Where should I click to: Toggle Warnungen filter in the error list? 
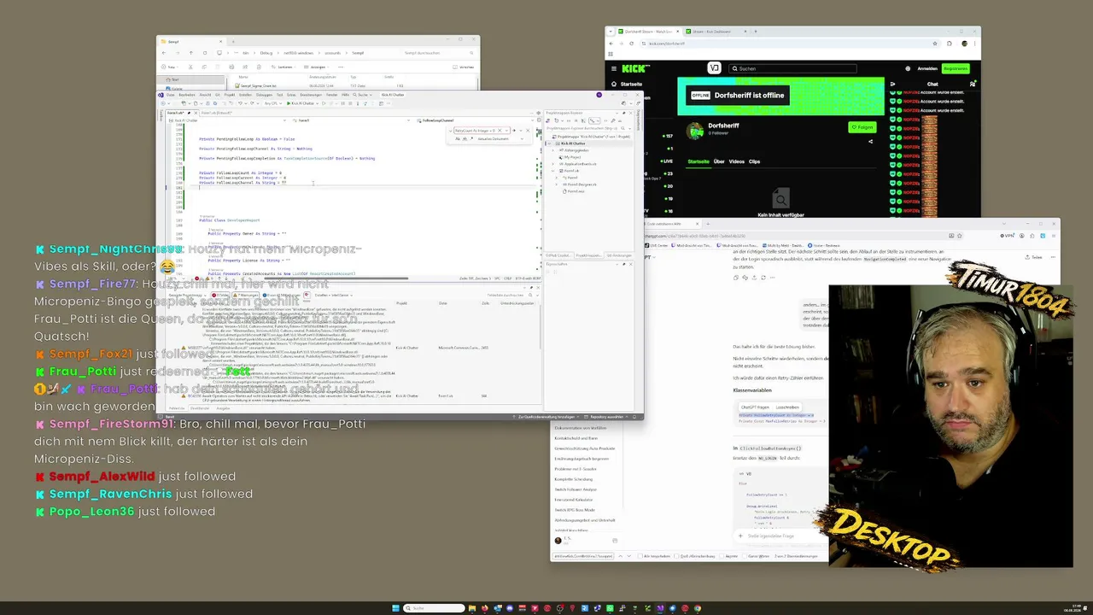246,295
